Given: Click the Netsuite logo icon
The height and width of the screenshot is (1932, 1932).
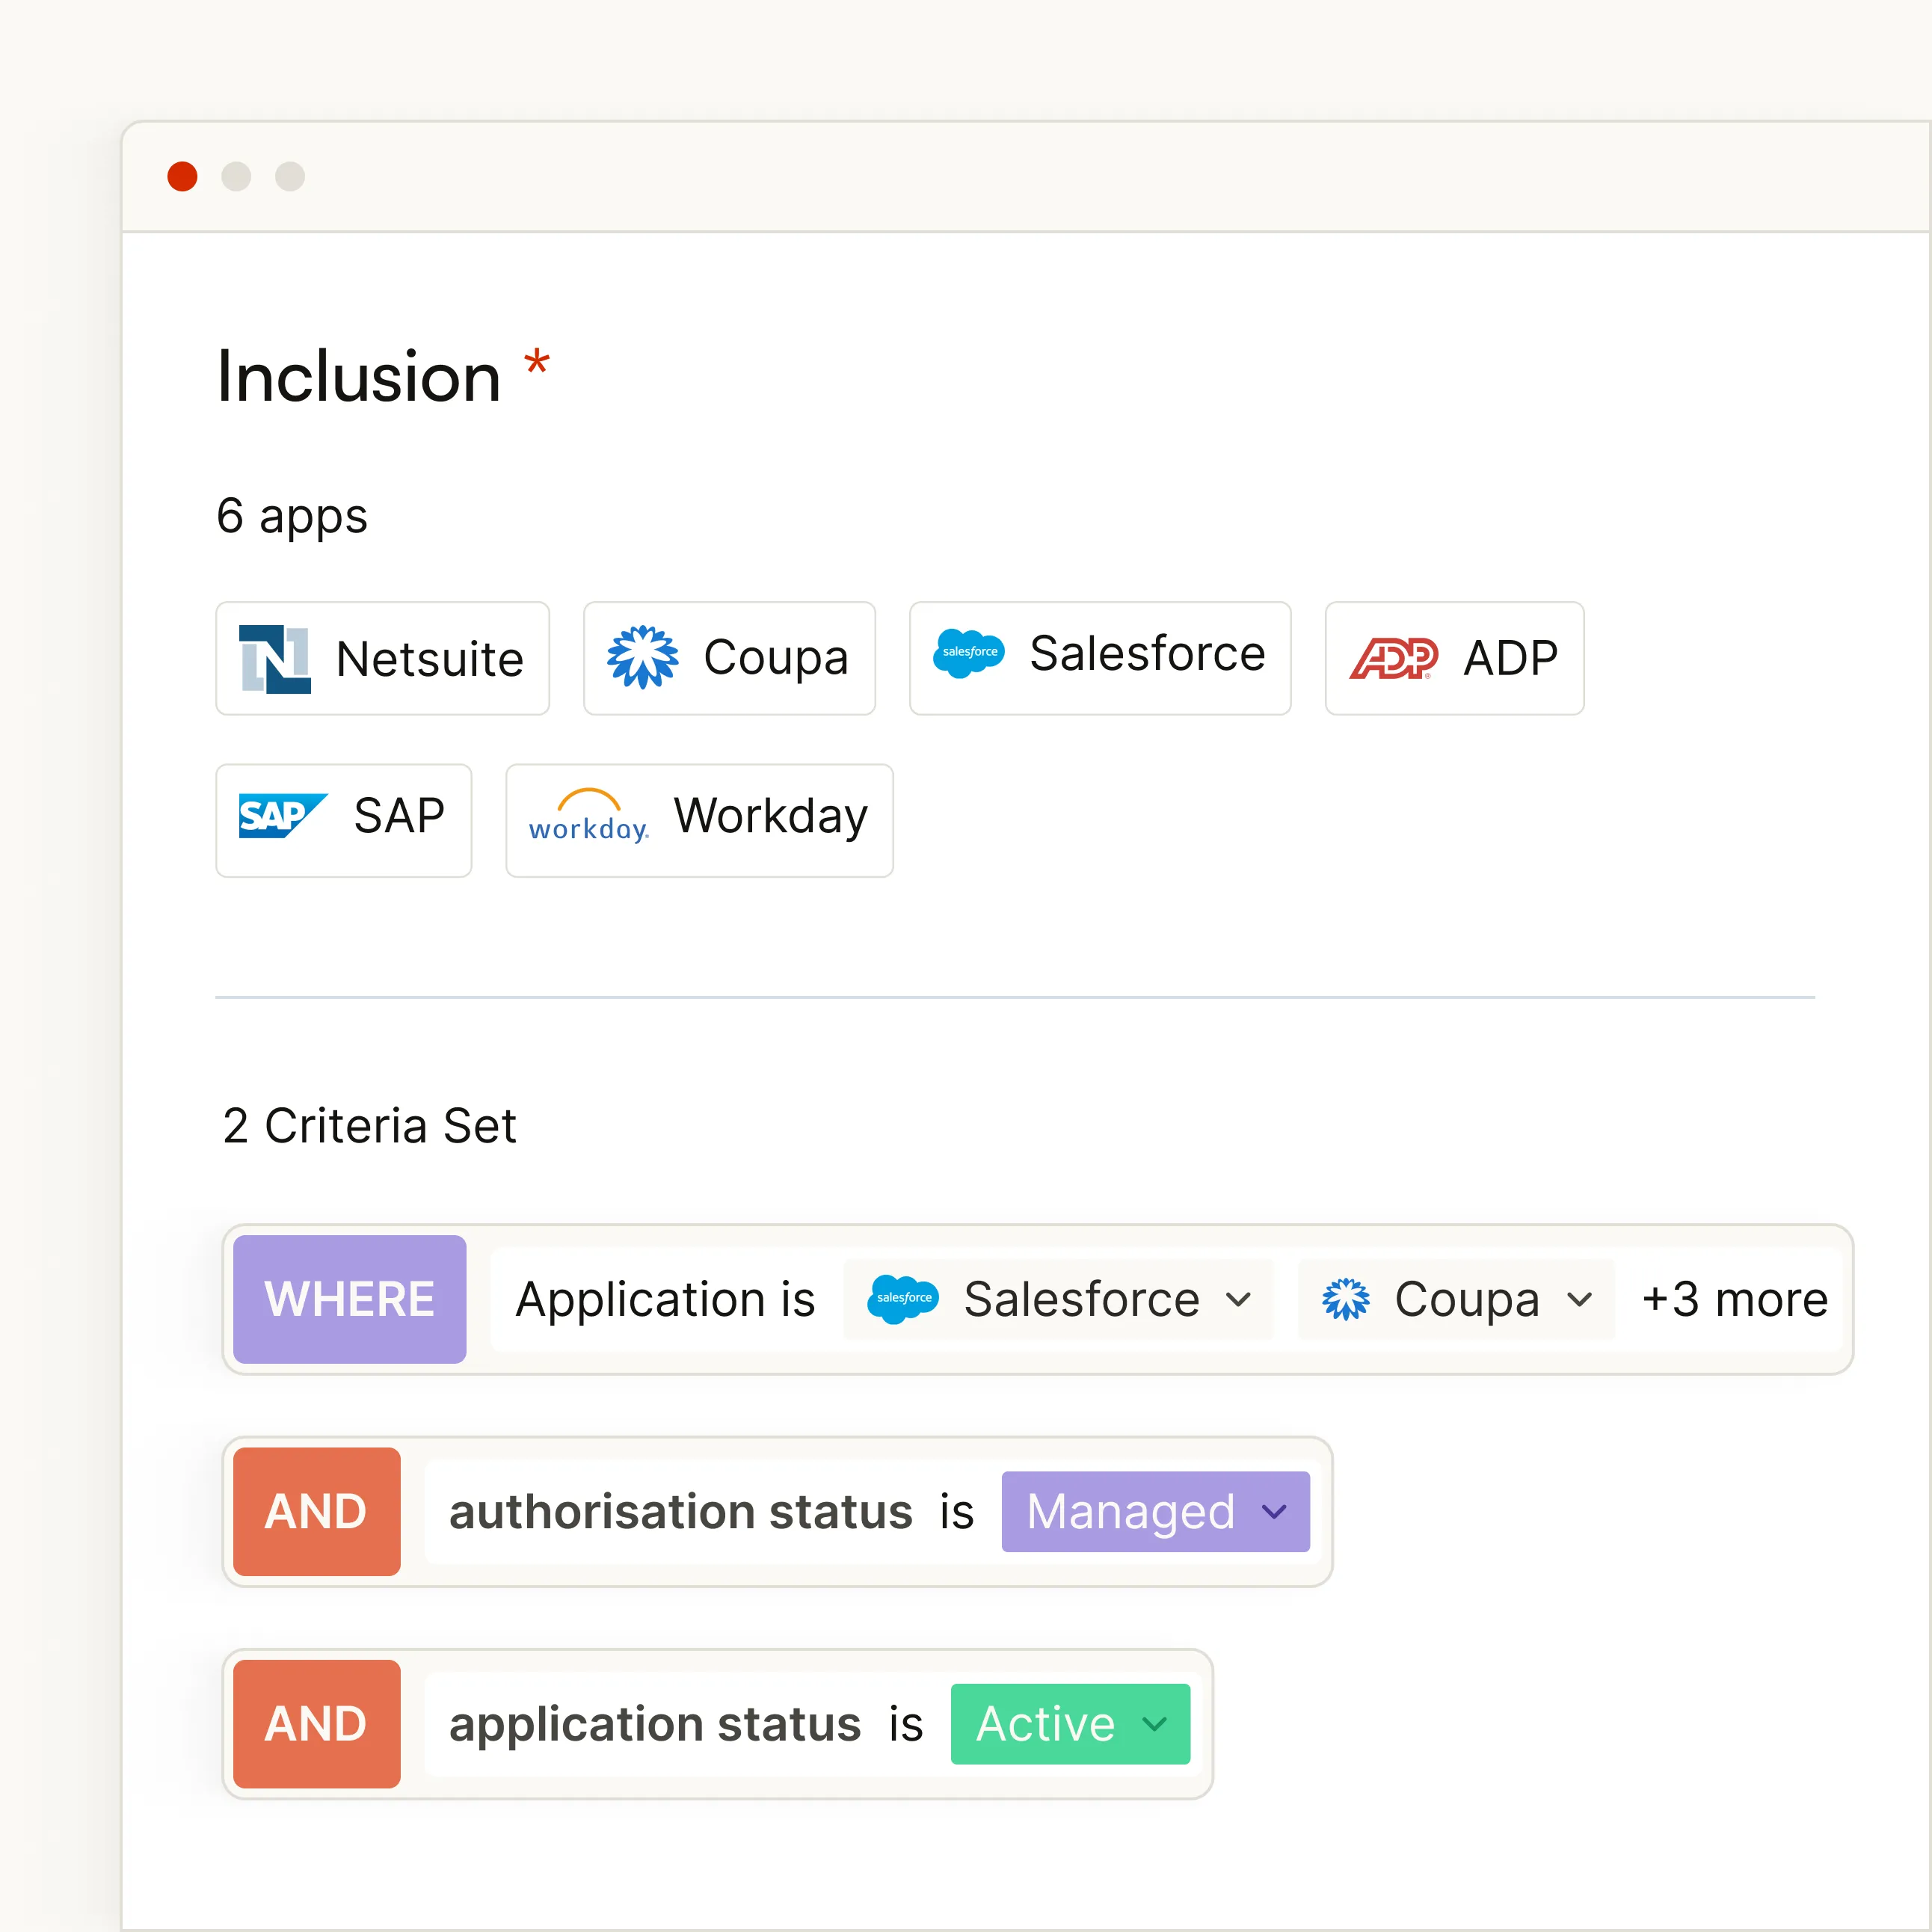Looking at the screenshot, I should point(273,659).
